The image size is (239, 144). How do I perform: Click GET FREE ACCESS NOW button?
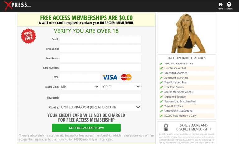click(x=86, y=128)
